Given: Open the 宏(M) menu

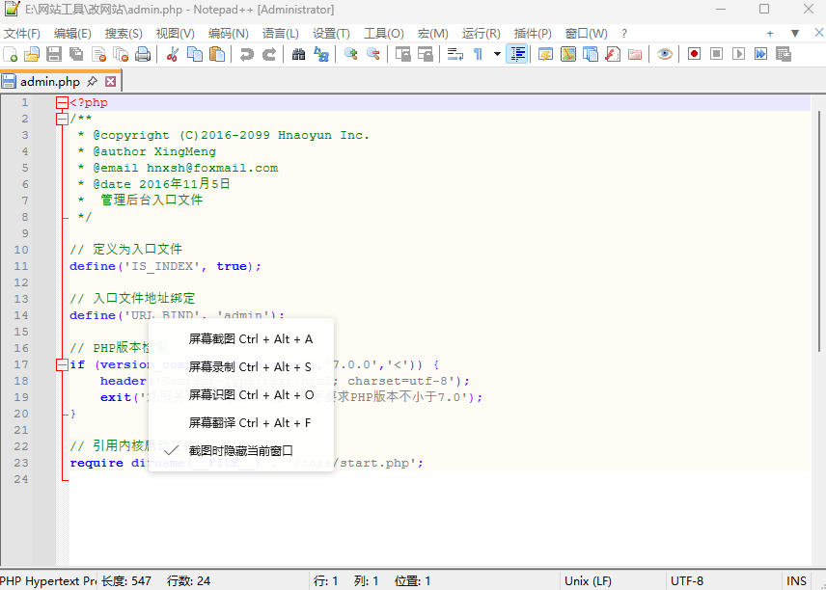Looking at the screenshot, I should point(433,34).
